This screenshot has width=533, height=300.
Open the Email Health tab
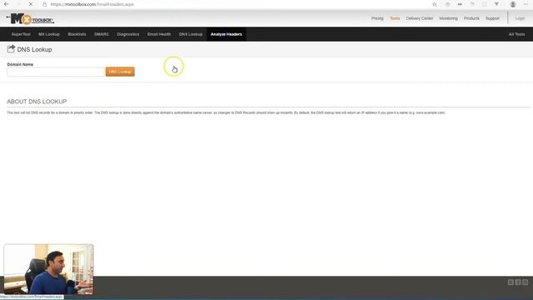point(159,34)
